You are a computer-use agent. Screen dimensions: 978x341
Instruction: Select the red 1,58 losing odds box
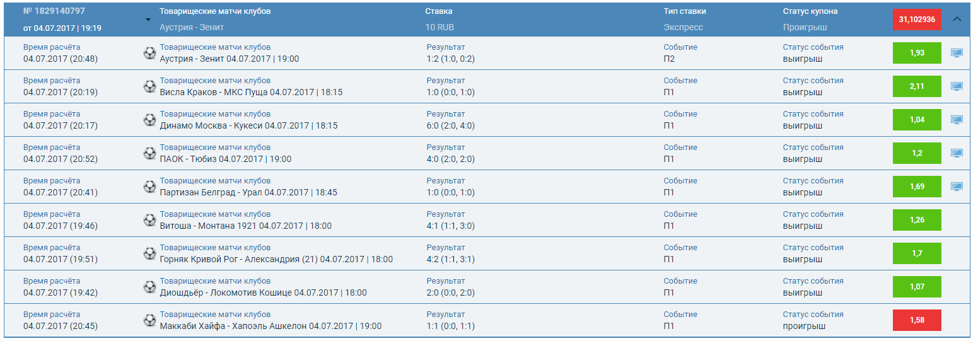click(x=917, y=320)
